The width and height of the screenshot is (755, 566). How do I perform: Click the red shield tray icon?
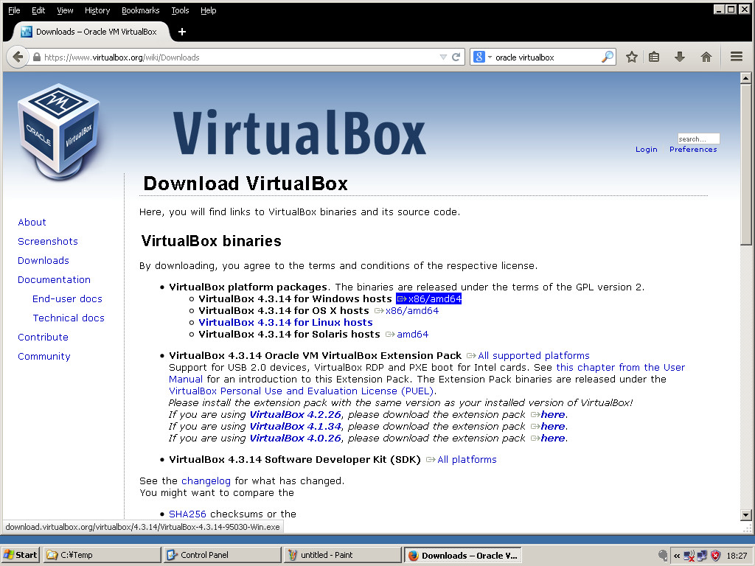pyautogui.click(x=715, y=556)
